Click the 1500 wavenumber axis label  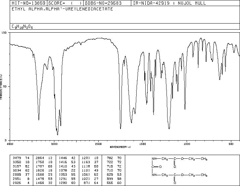(142, 144)
